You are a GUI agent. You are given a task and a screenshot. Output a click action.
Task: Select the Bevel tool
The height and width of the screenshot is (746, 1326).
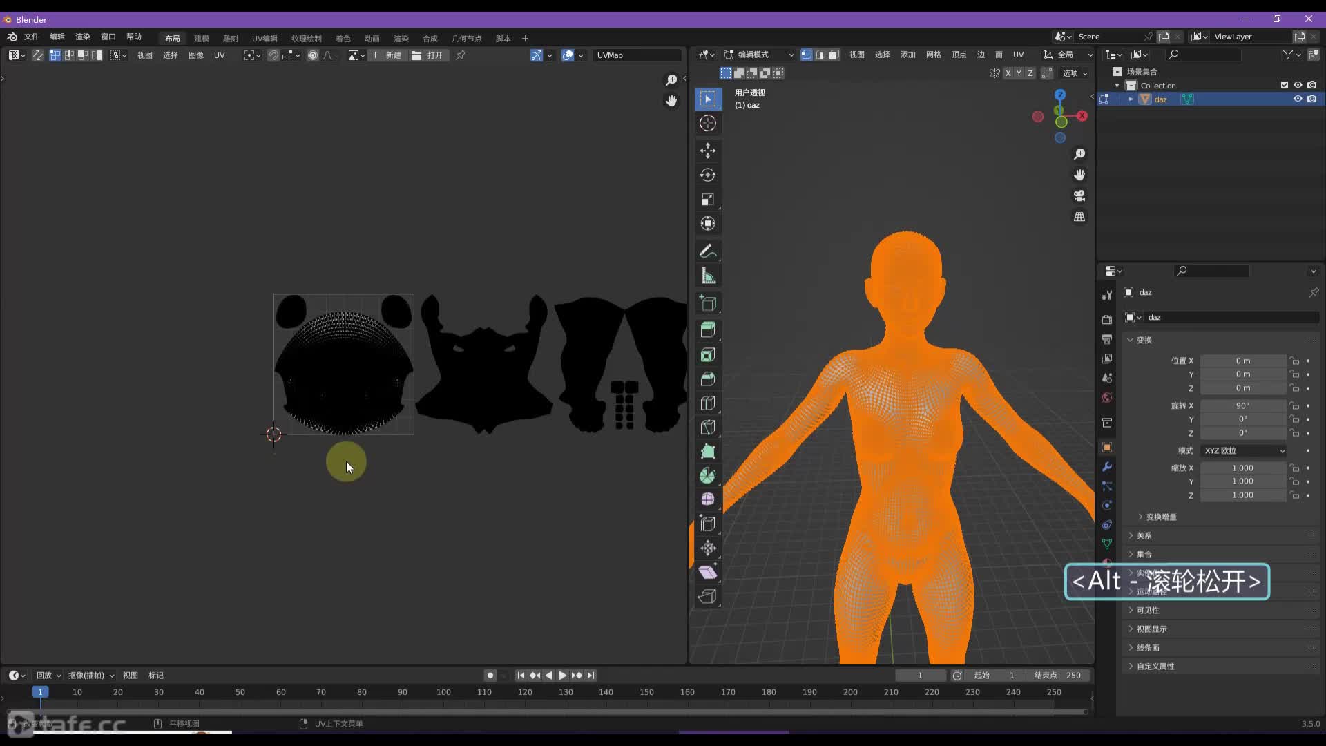pyautogui.click(x=708, y=379)
